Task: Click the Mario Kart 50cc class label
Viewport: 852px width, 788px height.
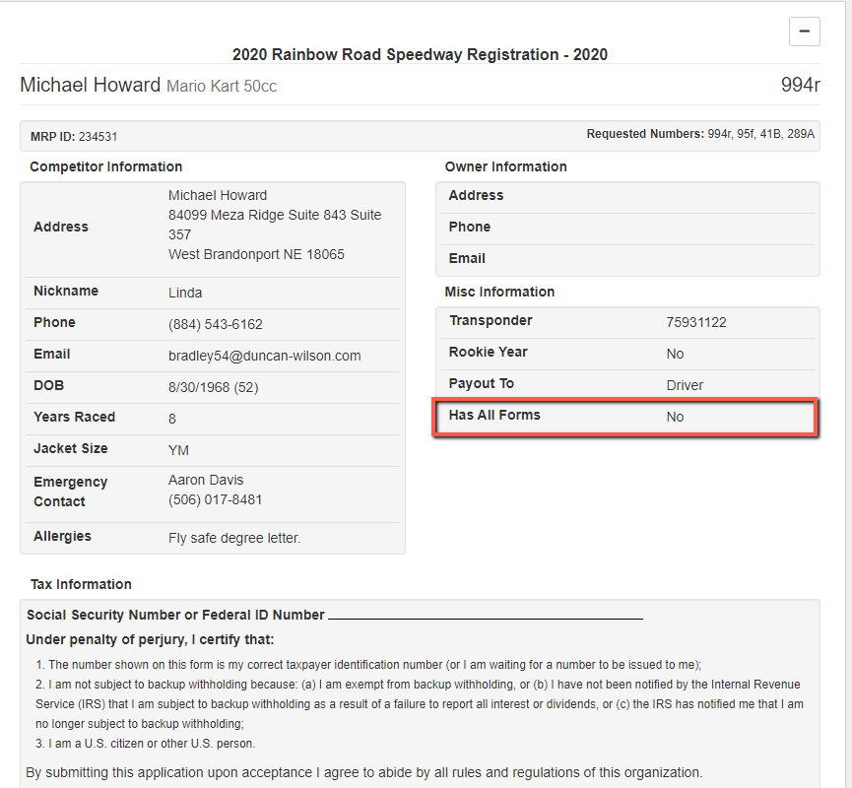Action: click(222, 87)
